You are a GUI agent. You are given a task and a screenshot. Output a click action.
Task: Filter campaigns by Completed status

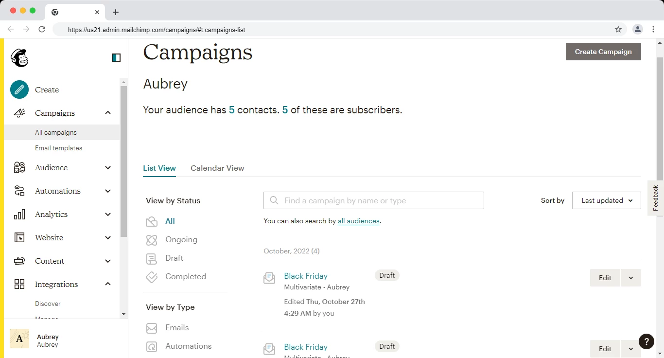(x=186, y=277)
